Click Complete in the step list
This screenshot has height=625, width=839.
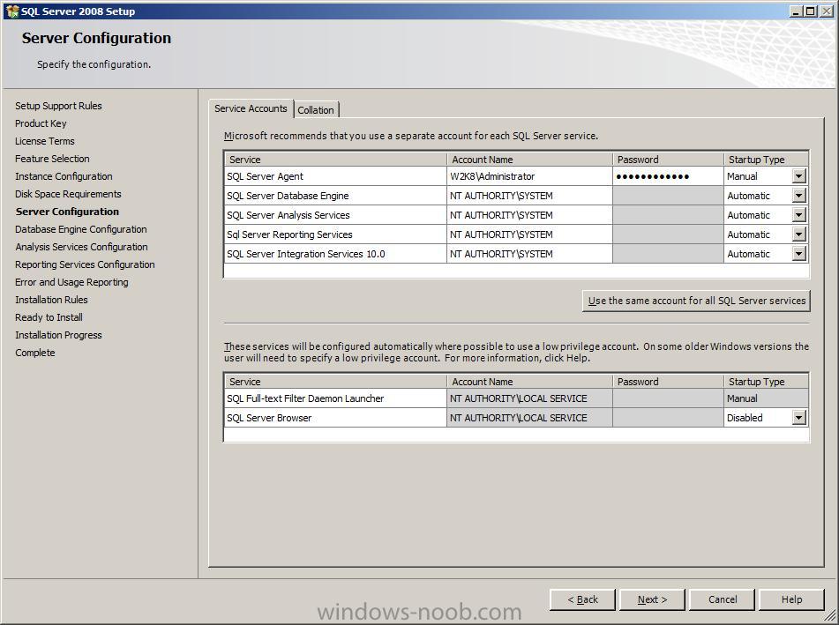pyautogui.click(x=35, y=353)
